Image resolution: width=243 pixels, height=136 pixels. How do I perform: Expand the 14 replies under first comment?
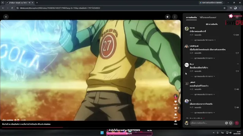(205, 40)
